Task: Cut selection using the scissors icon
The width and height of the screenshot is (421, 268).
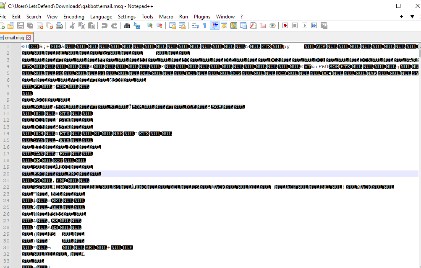Action: tap(72, 26)
